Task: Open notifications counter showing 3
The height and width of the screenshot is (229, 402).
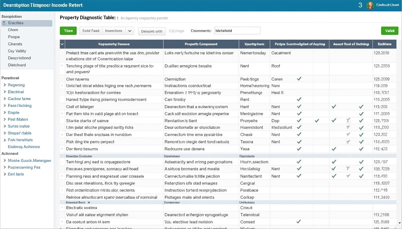Action: click(x=360, y=5)
